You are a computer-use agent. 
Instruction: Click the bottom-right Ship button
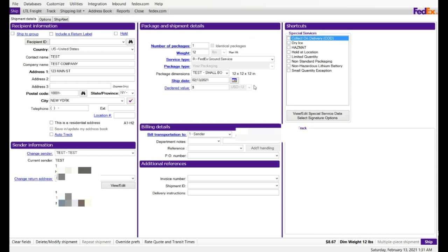click(x=429, y=242)
